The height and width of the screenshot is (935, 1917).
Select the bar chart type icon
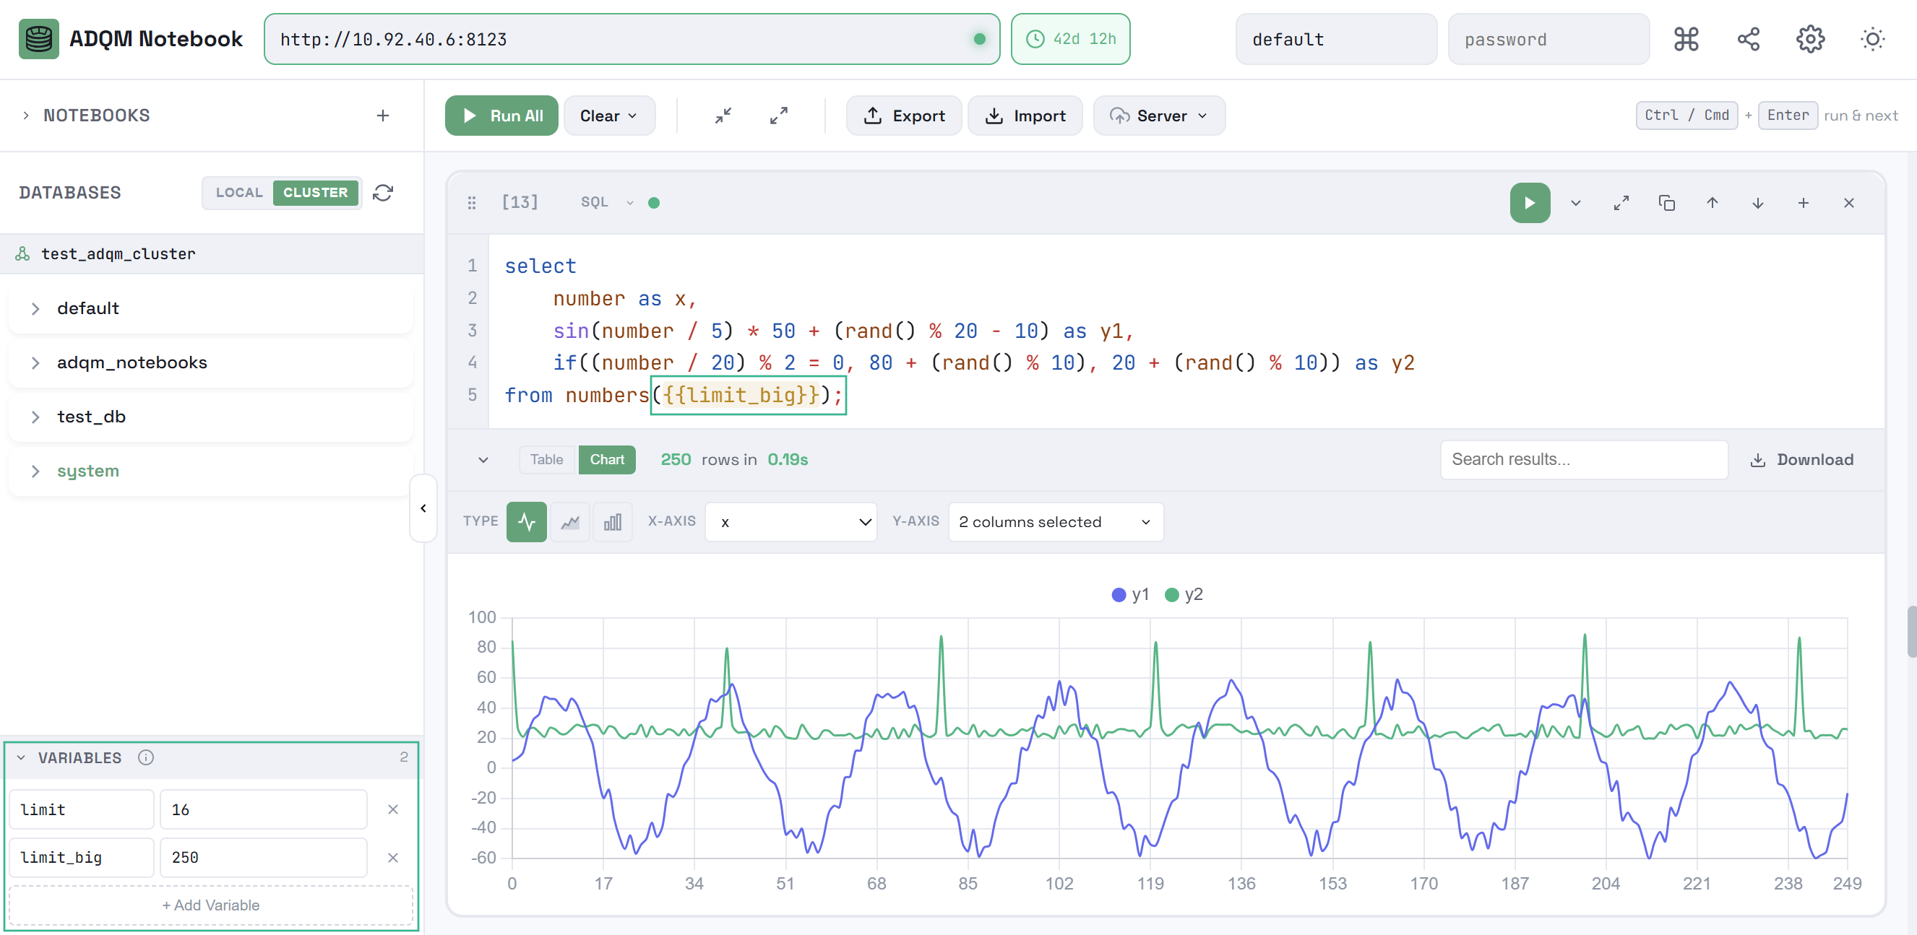coord(612,521)
